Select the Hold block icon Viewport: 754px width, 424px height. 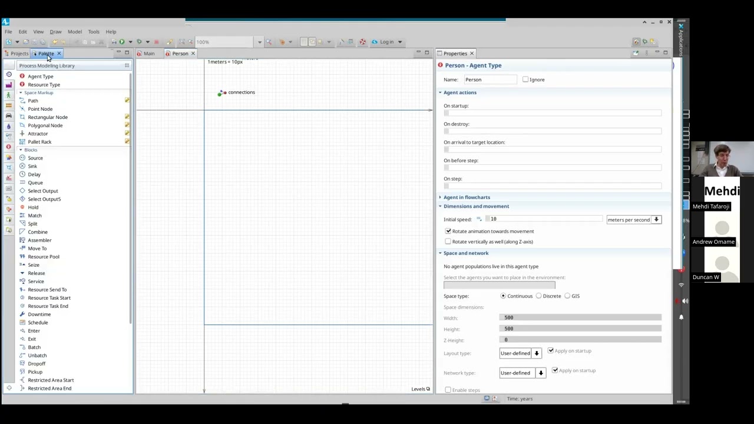click(x=22, y=207)
